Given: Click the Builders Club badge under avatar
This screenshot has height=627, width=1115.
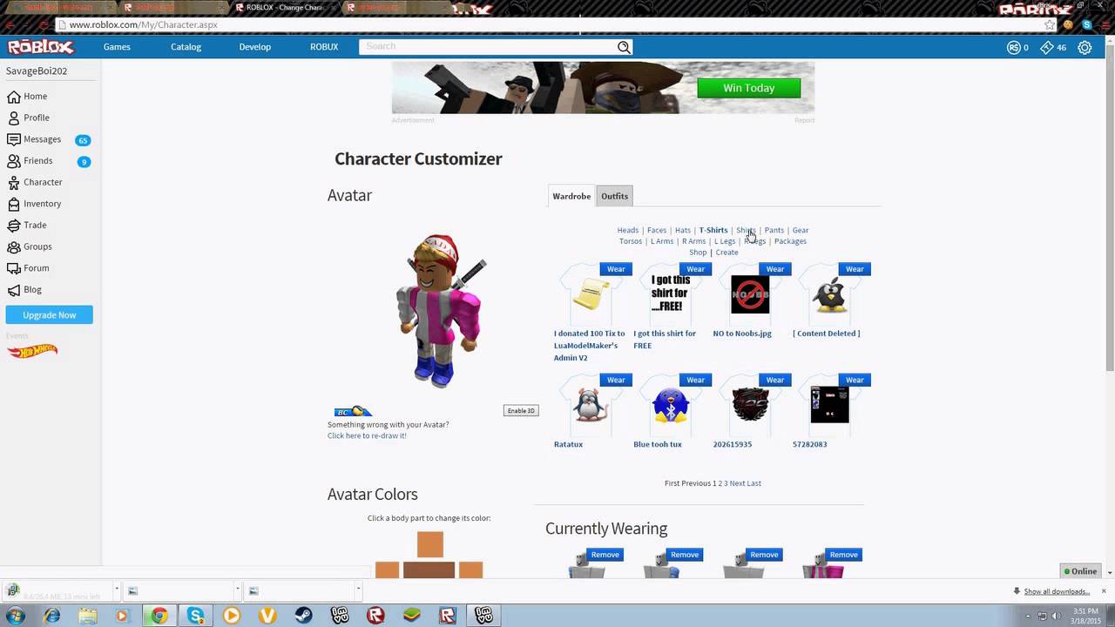Looking at the screenshot, I should (x=354, y=411).
